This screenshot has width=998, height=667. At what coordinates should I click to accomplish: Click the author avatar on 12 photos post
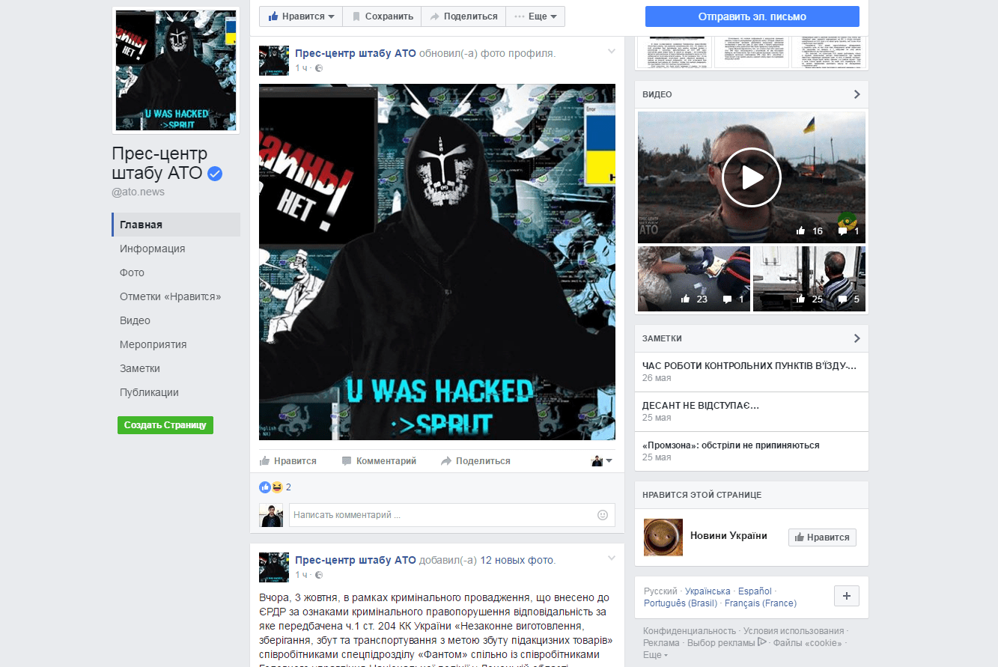274,567
